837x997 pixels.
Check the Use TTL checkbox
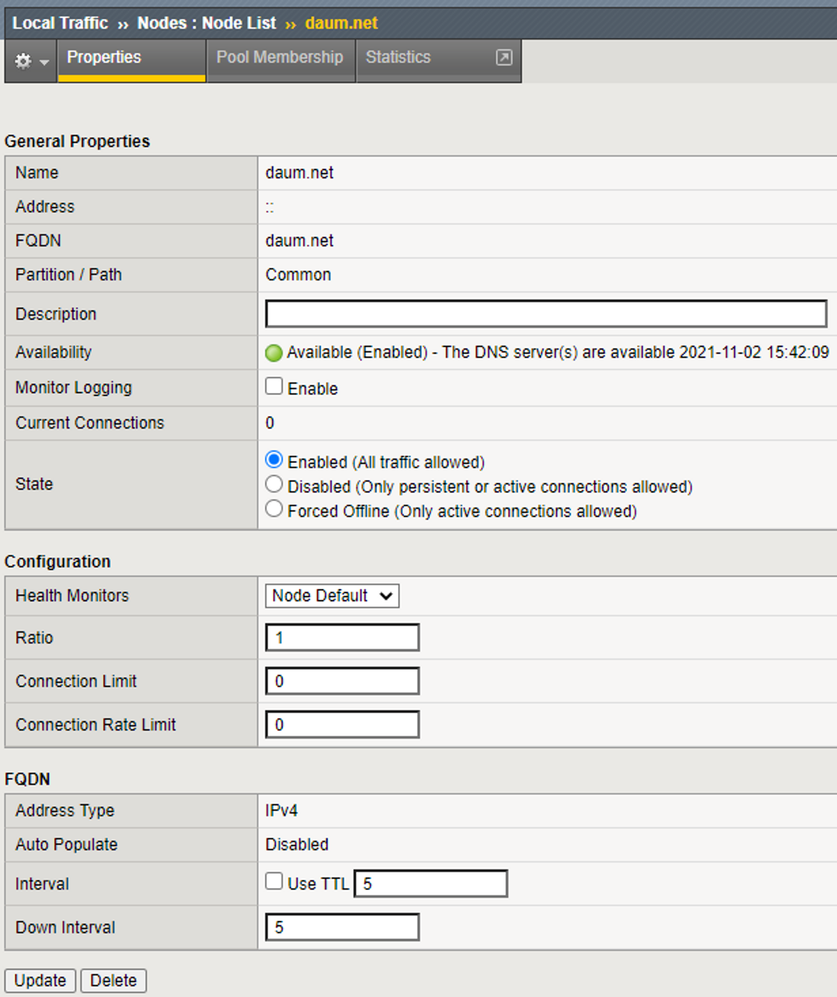point(274,881)
